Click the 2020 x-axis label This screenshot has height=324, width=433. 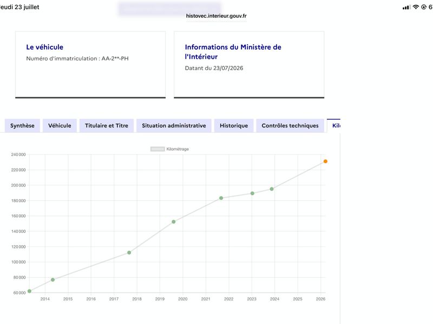(182, 299)
